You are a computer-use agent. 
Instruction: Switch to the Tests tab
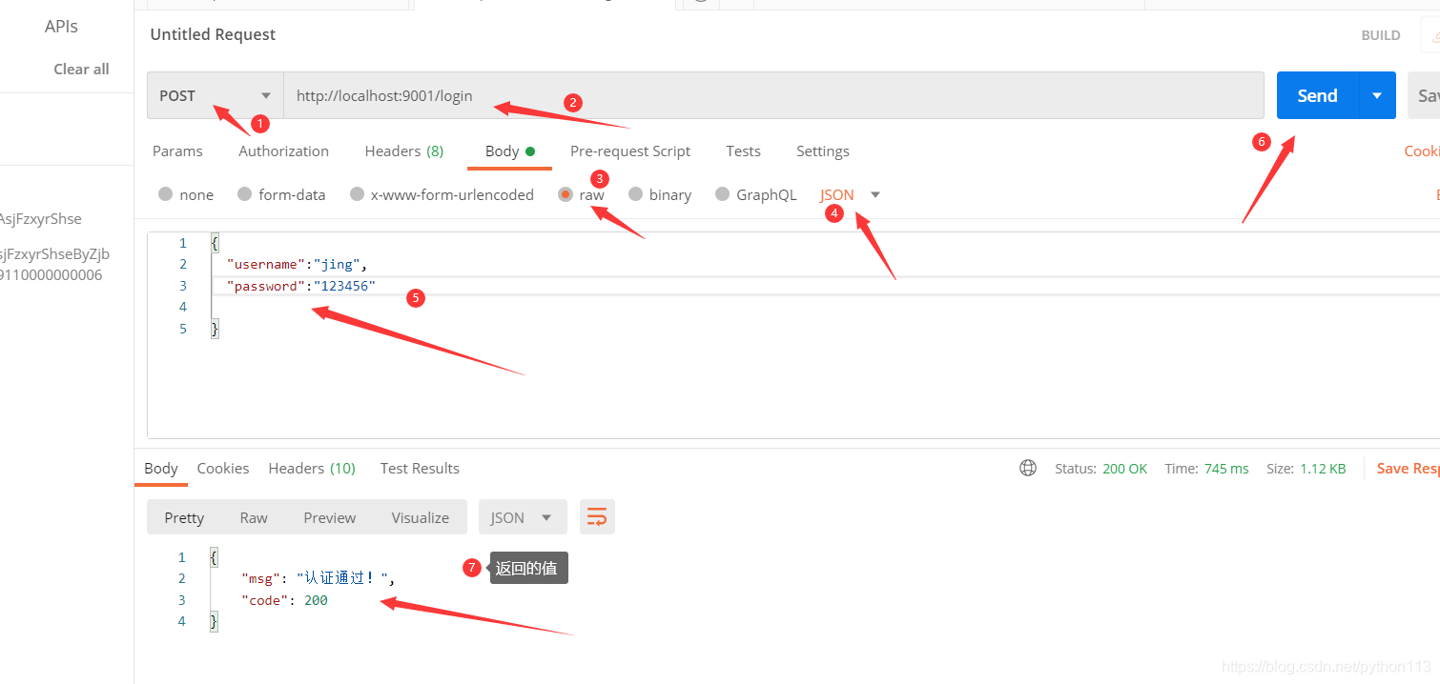743,151
